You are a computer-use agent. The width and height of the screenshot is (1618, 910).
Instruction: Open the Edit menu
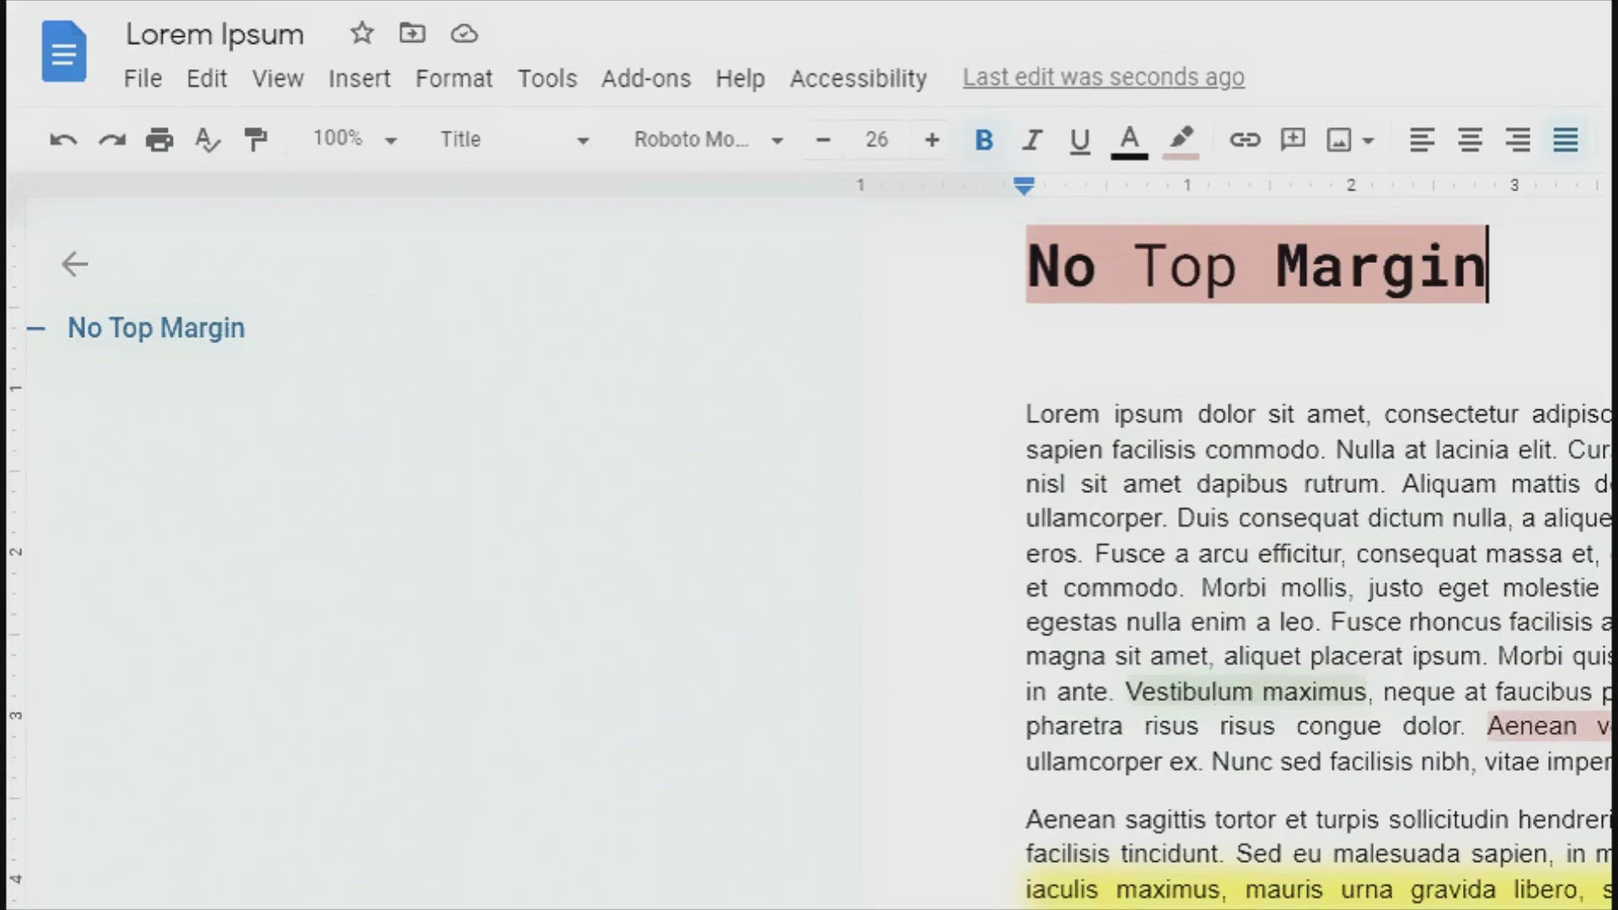[206, 78]
